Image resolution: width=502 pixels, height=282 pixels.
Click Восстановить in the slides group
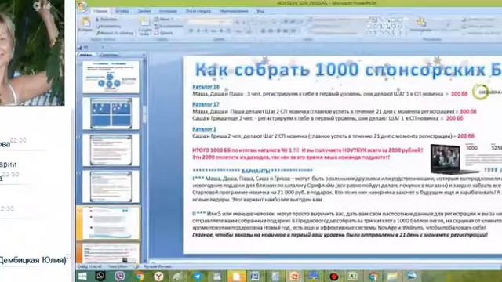[x=169, y=26]
